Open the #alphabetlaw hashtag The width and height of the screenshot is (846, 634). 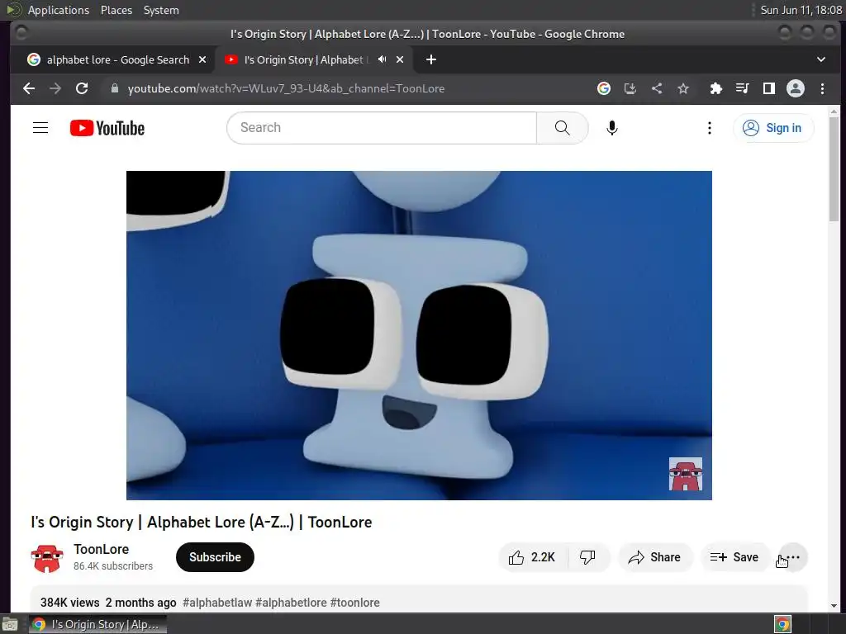pos(217,603)
